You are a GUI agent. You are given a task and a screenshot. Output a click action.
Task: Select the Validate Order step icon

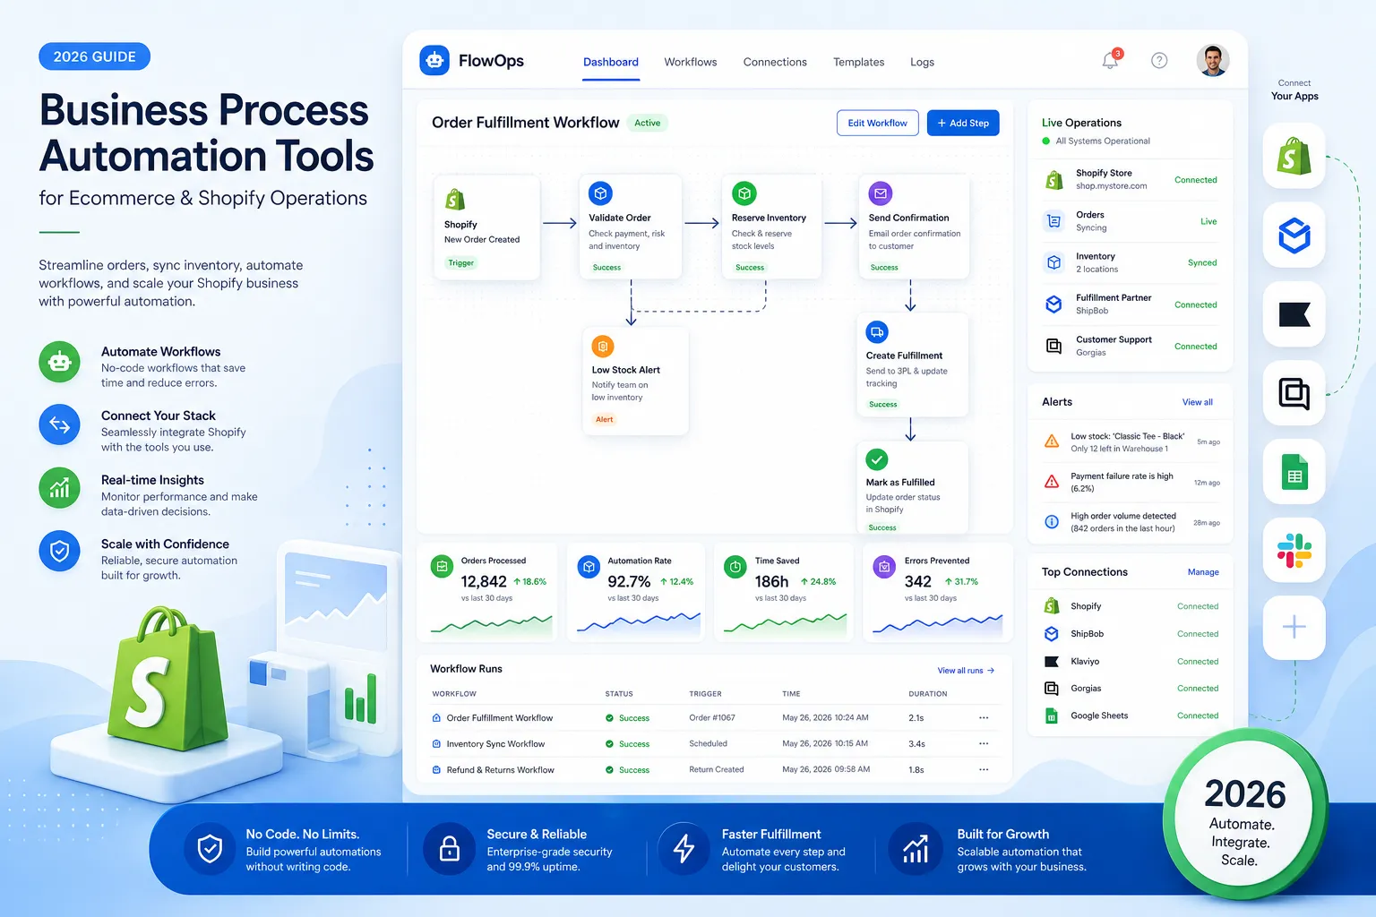[600, 193]
